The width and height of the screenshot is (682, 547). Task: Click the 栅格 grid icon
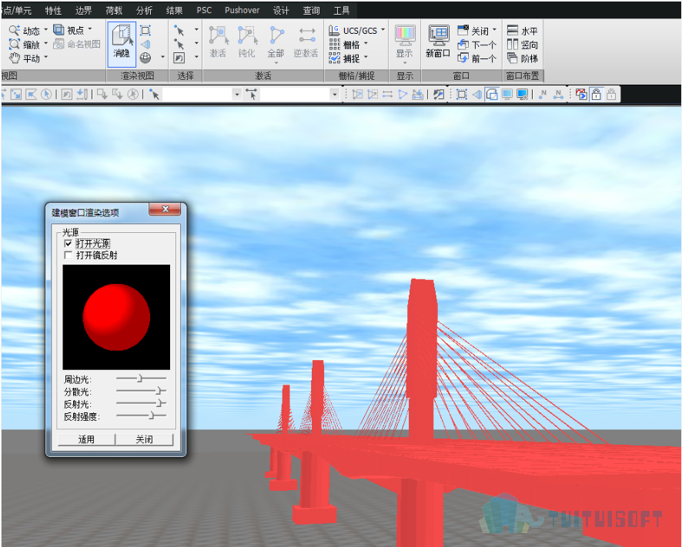click(334, 45)
